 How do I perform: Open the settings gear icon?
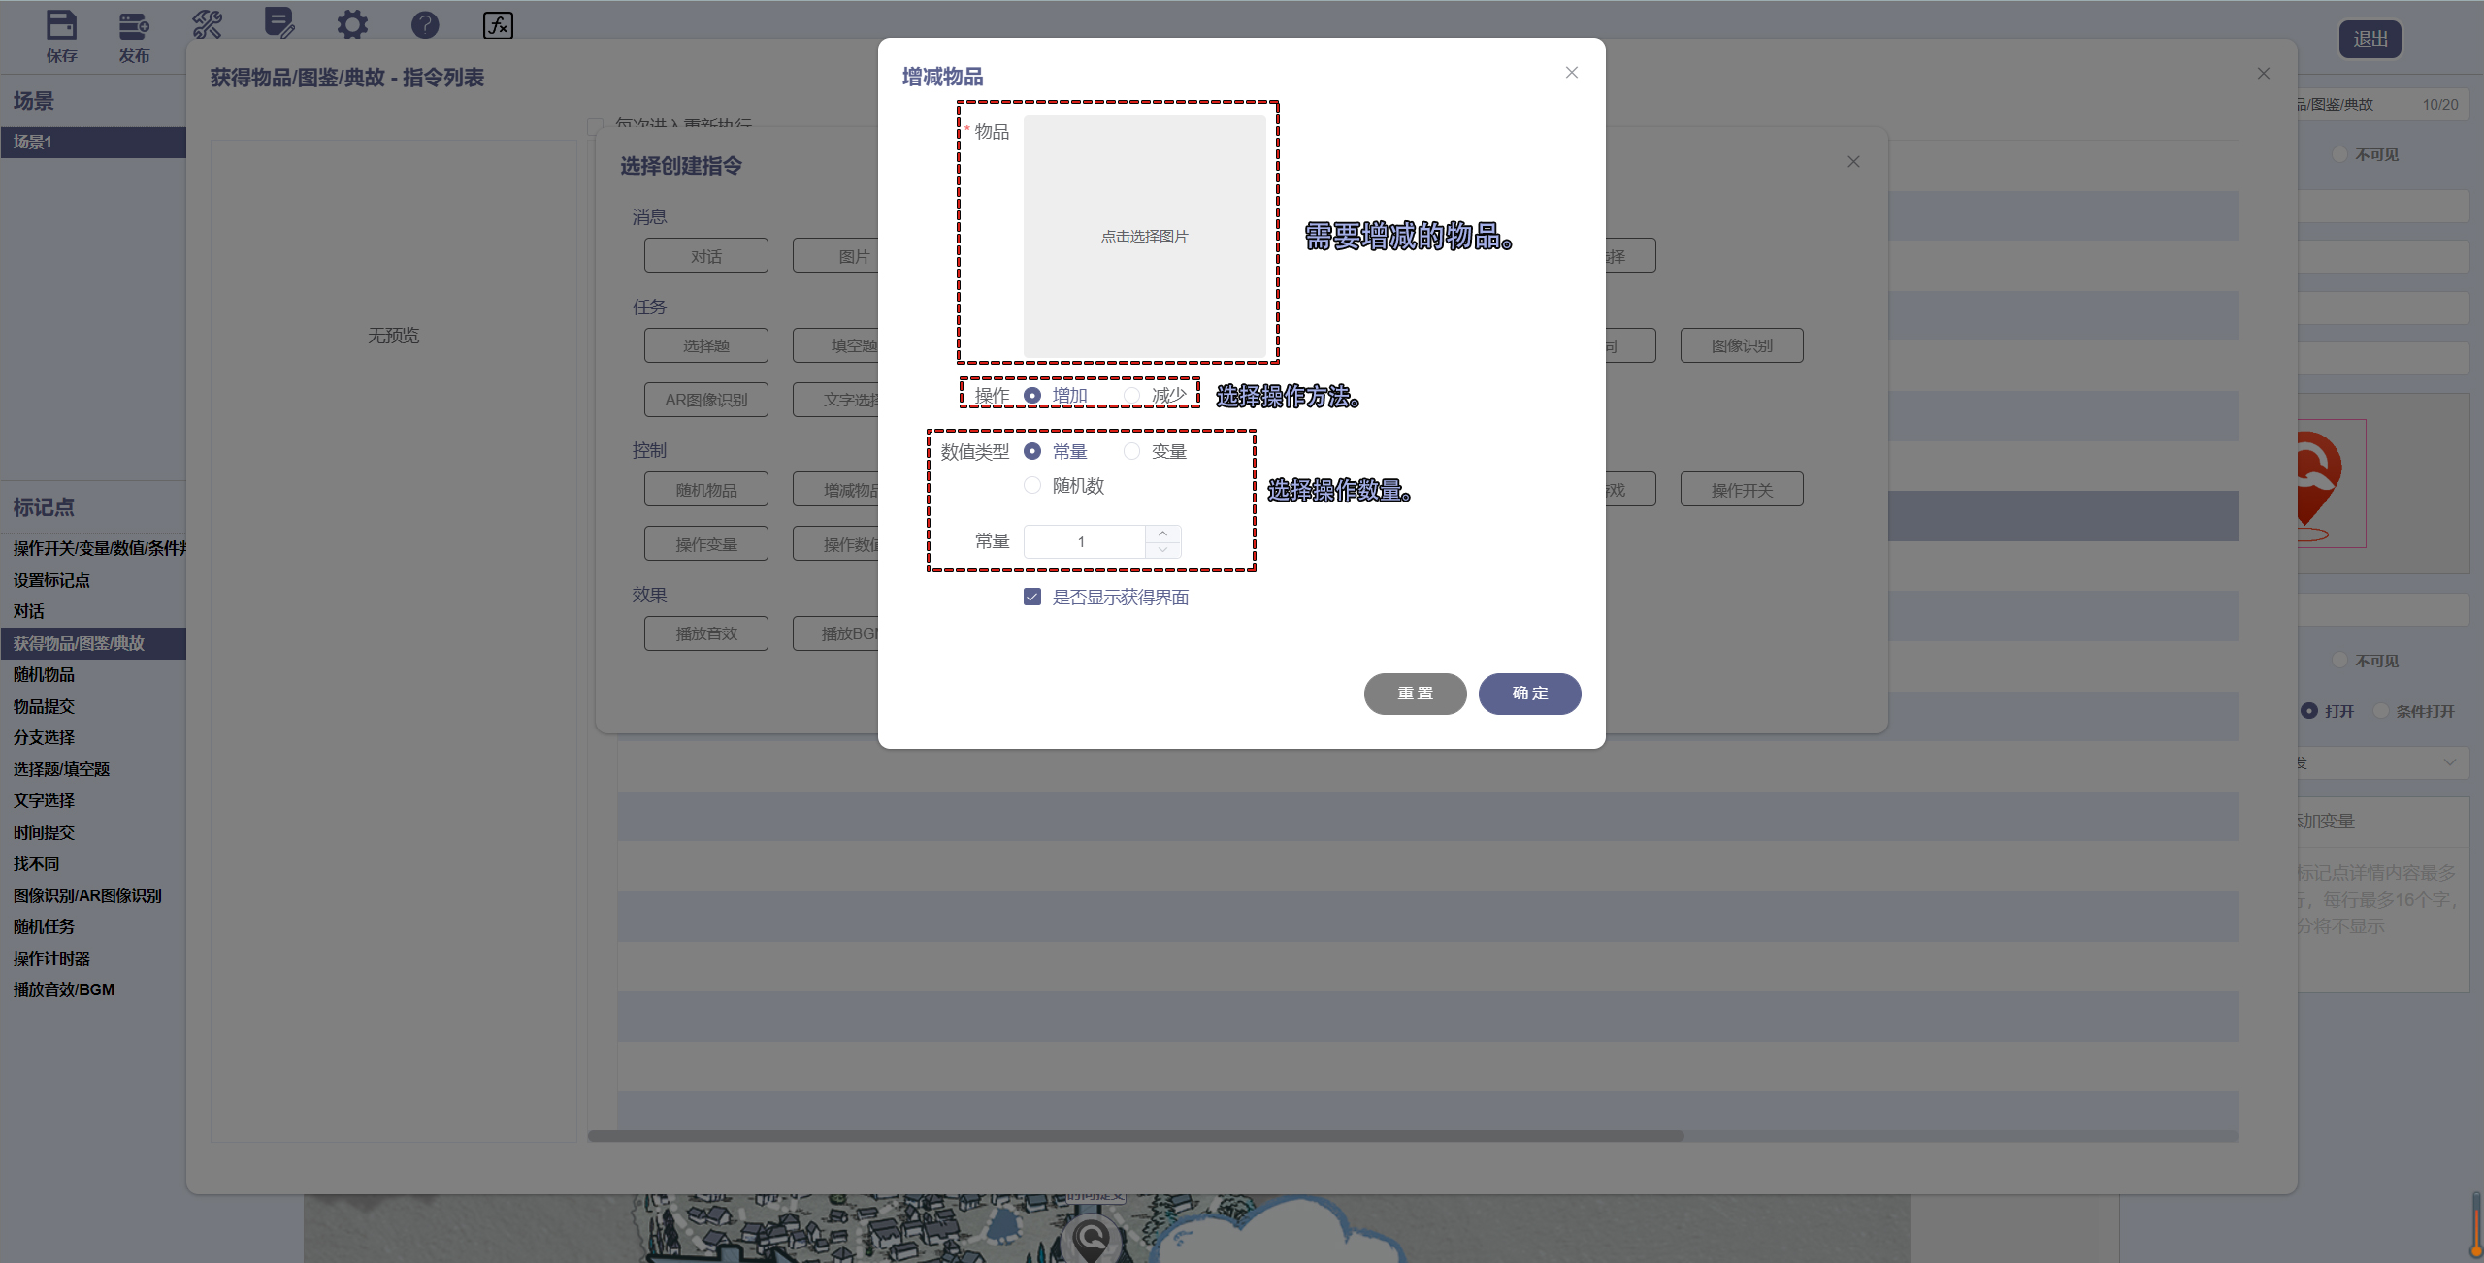coord(352,24)
